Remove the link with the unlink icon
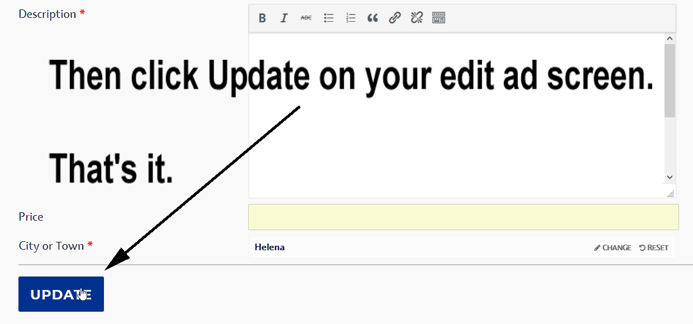 pos(417,18)
